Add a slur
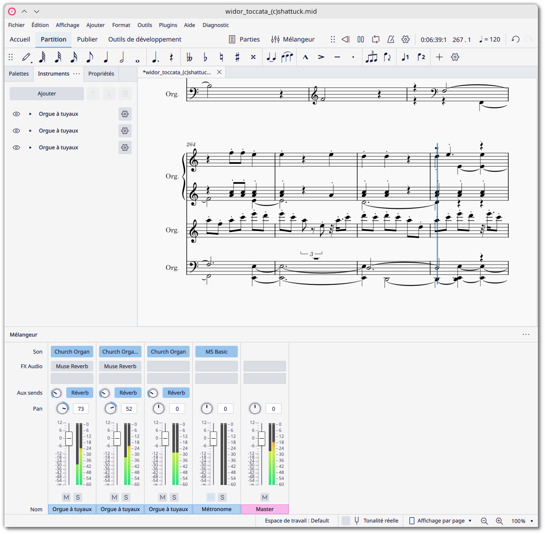This screenshot has height=534, width=545. tap(287, 57)
